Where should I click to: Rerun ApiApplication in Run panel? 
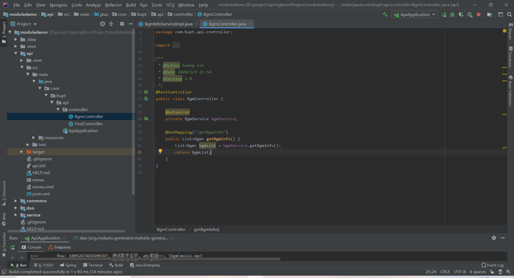click(x=12, y=247)
